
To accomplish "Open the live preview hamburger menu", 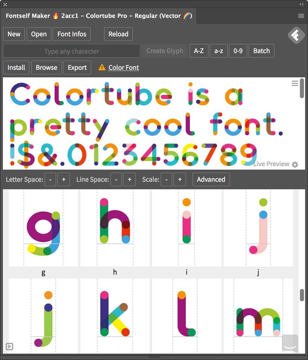I will pyautogui.click(x=295, y=83).
